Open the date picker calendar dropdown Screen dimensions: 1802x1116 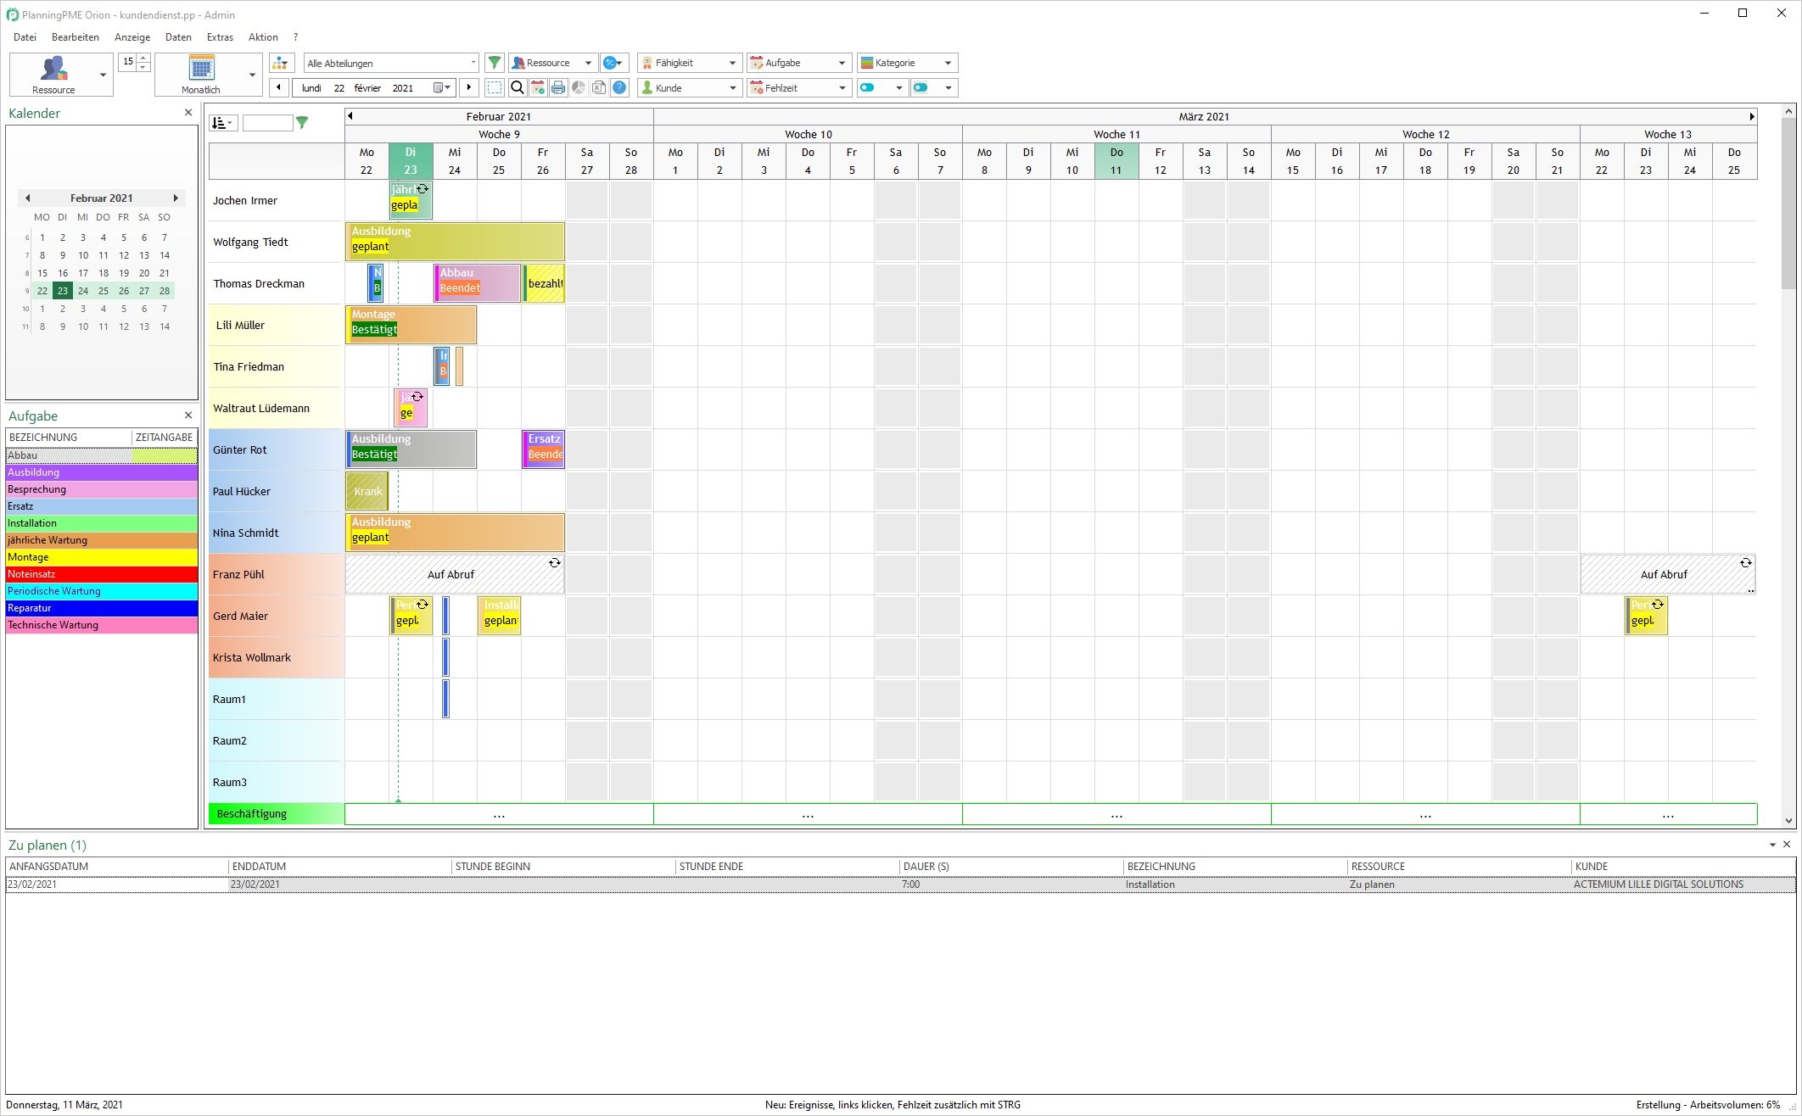coord(441,87)
